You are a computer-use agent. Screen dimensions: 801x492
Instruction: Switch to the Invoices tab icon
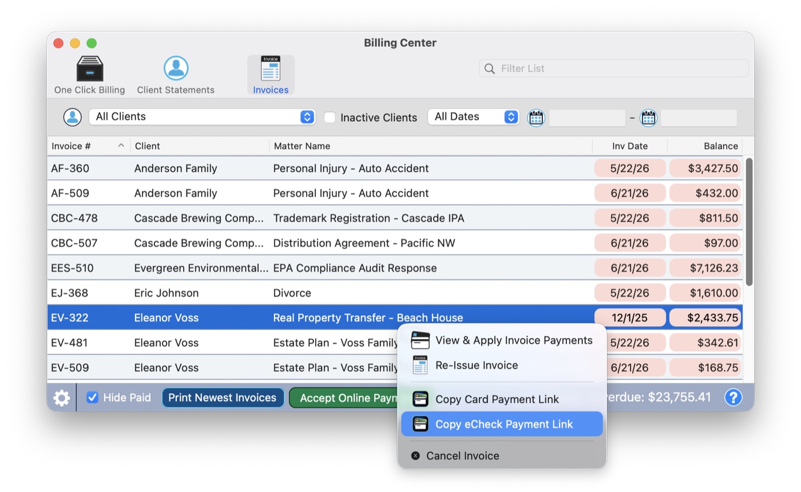(271, 69)
